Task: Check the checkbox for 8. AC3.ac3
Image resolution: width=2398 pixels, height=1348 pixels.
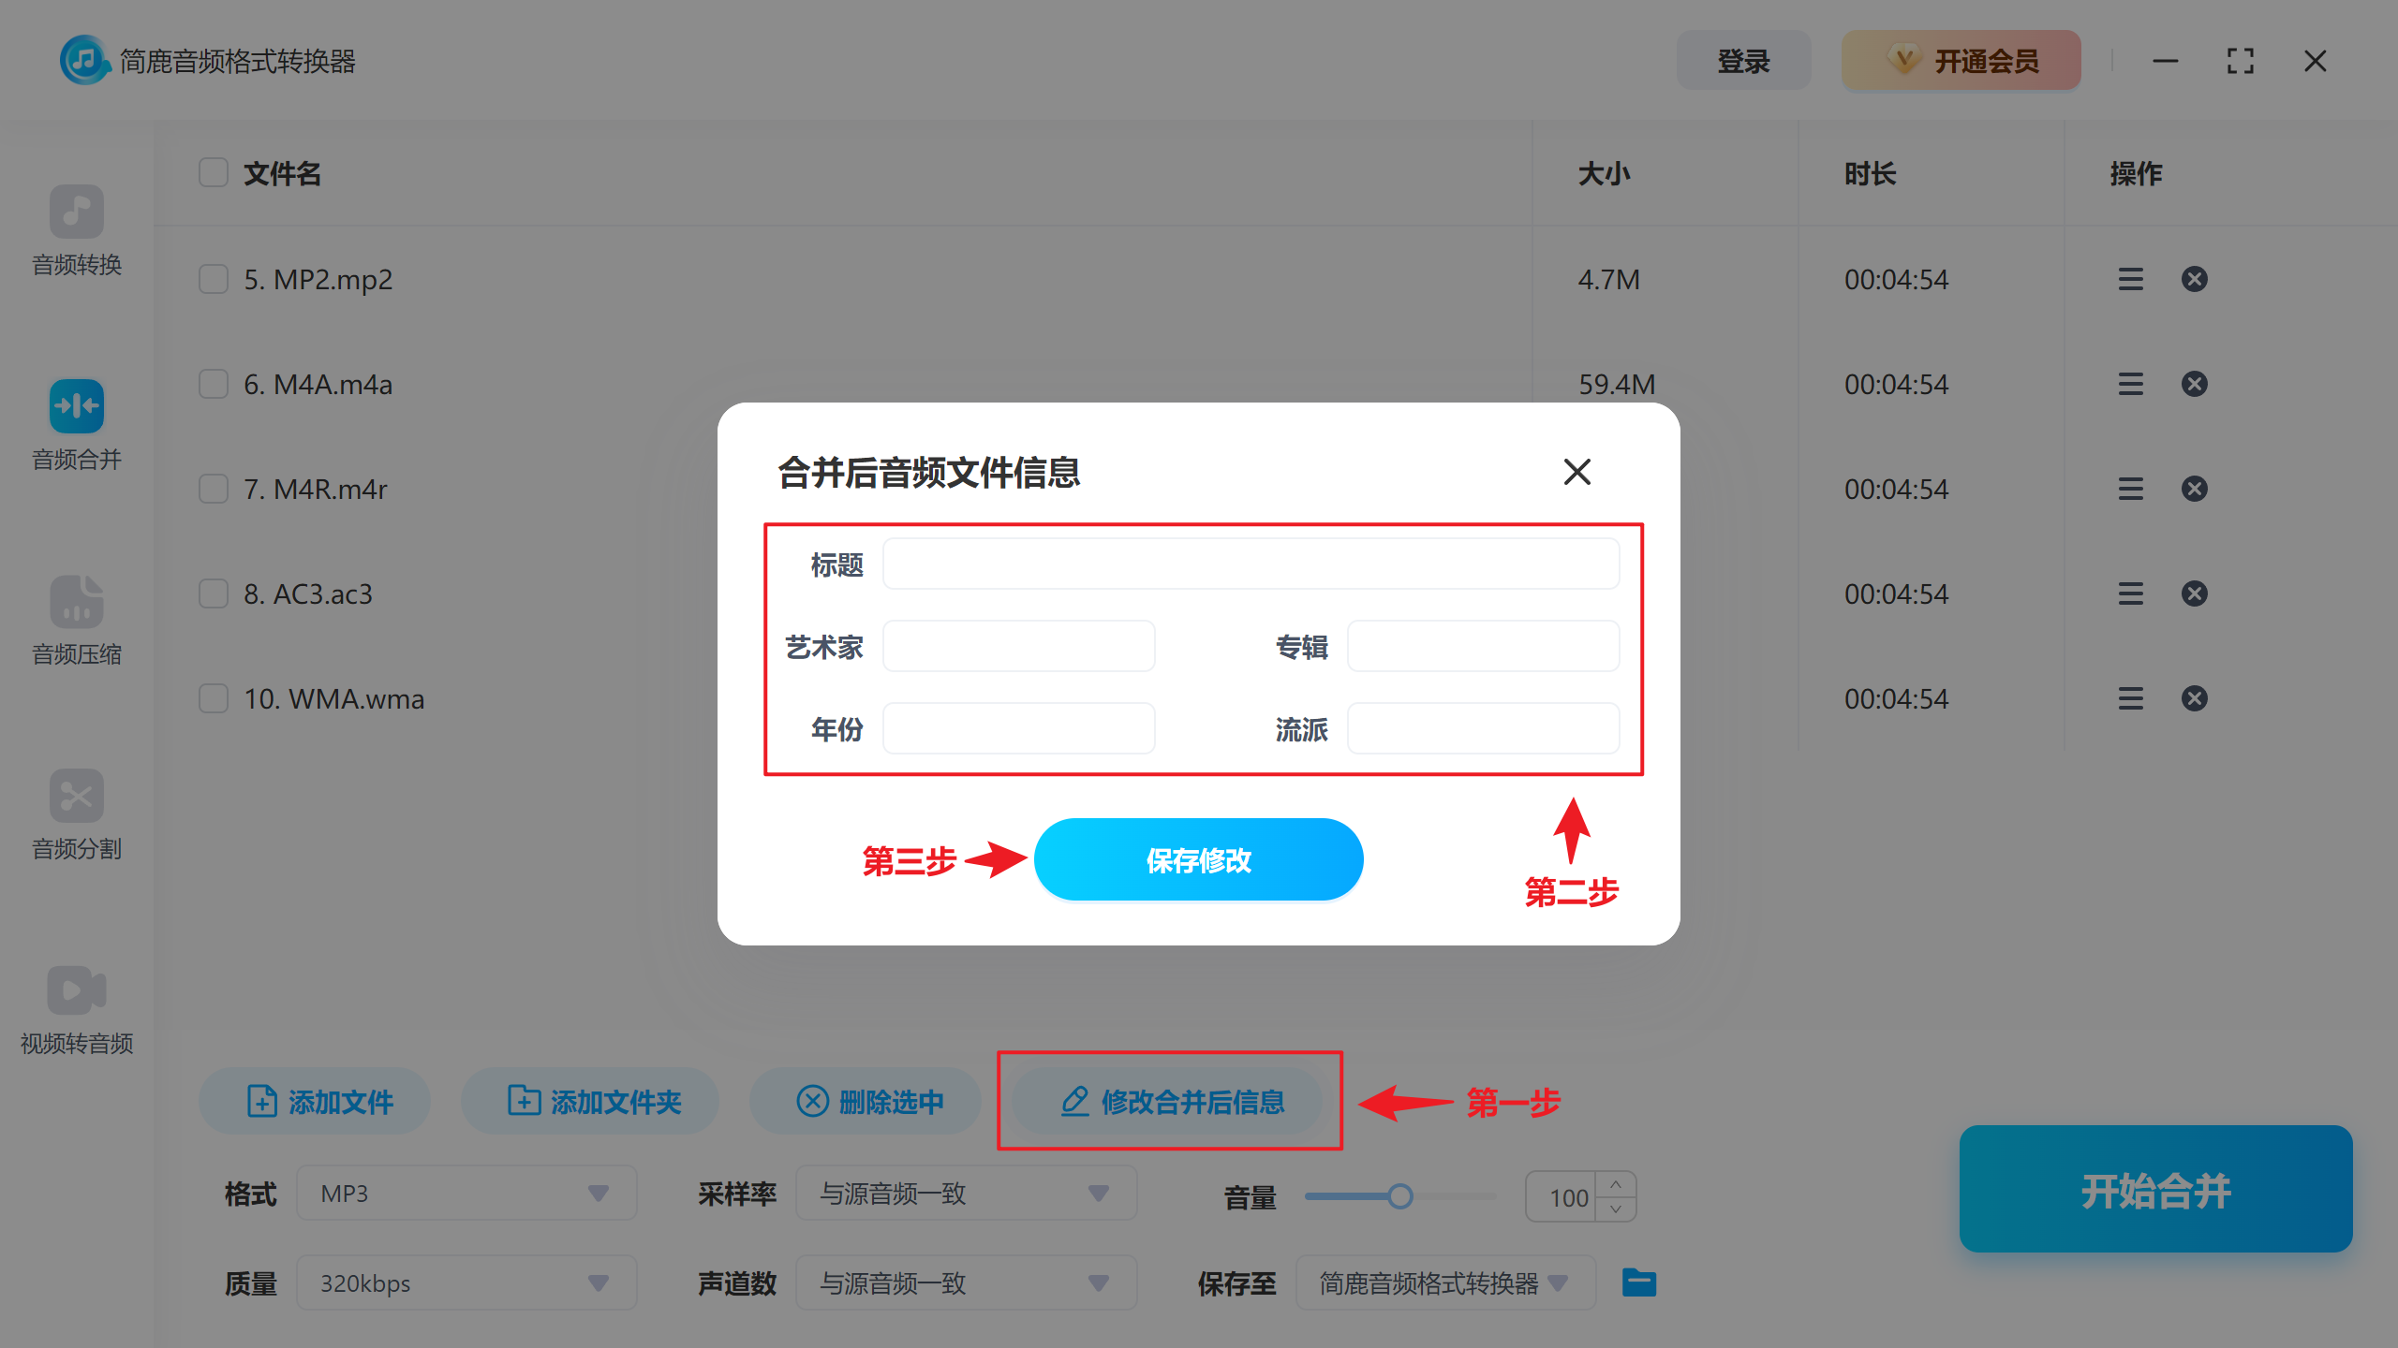Action: point(213,593)
